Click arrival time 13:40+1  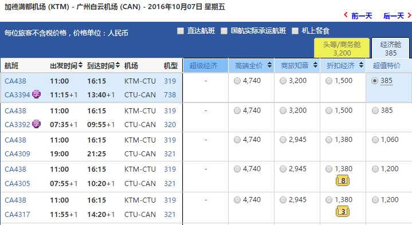101,95
